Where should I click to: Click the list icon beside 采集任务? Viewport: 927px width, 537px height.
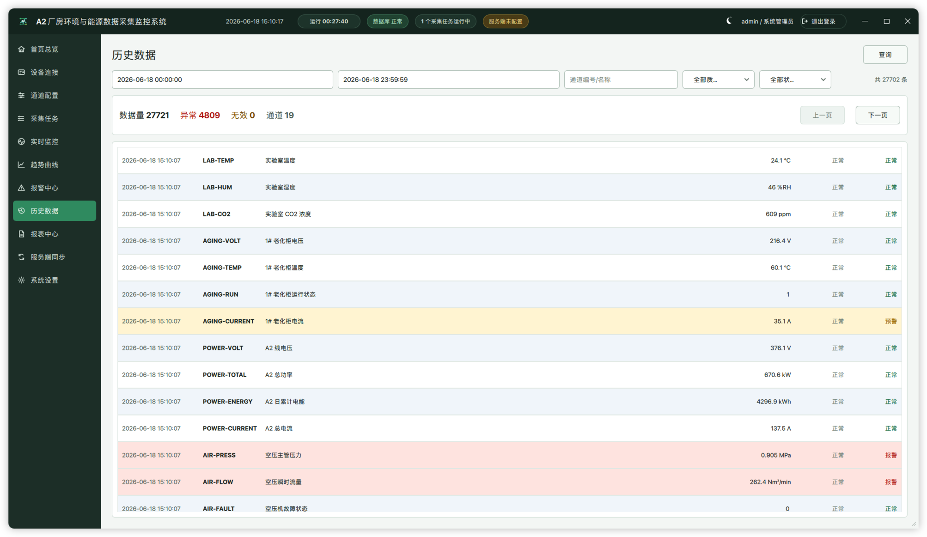[x=21, y=118]
